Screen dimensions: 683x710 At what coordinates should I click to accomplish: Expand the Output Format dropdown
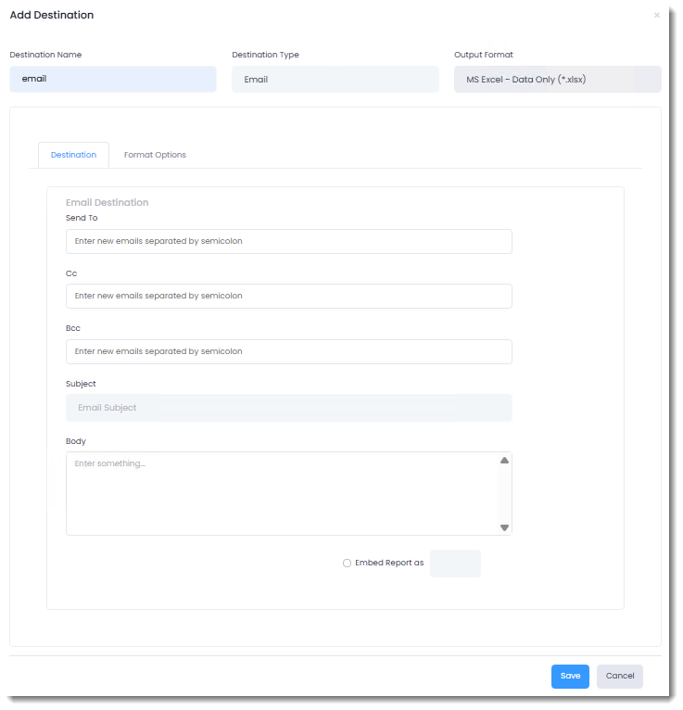[x=557, y=80]
